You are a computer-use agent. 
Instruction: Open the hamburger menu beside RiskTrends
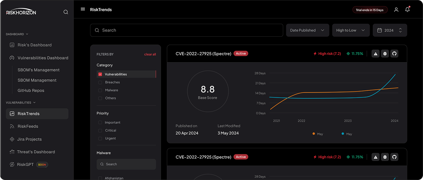83,9
